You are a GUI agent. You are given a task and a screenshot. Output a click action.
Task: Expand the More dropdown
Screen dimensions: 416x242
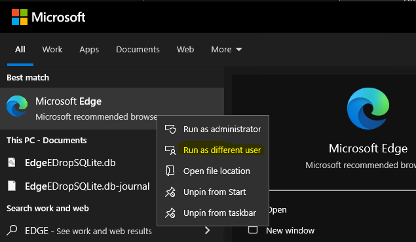(227, 50)
